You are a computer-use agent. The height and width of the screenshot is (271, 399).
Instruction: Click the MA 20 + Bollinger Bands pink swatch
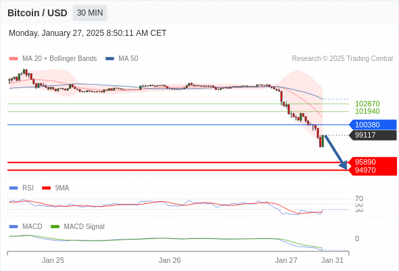14,59
